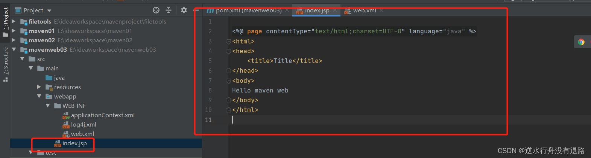The height and width of the screenshot is (158, 591).
Task: Click the closing </html> tag line
Action: coord(245,110)
